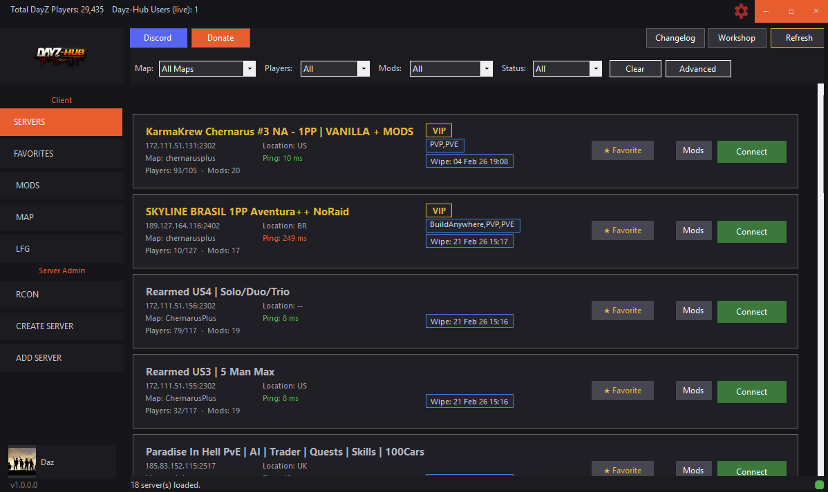
Task: Open the Changelog
Action: click(675, 38)
